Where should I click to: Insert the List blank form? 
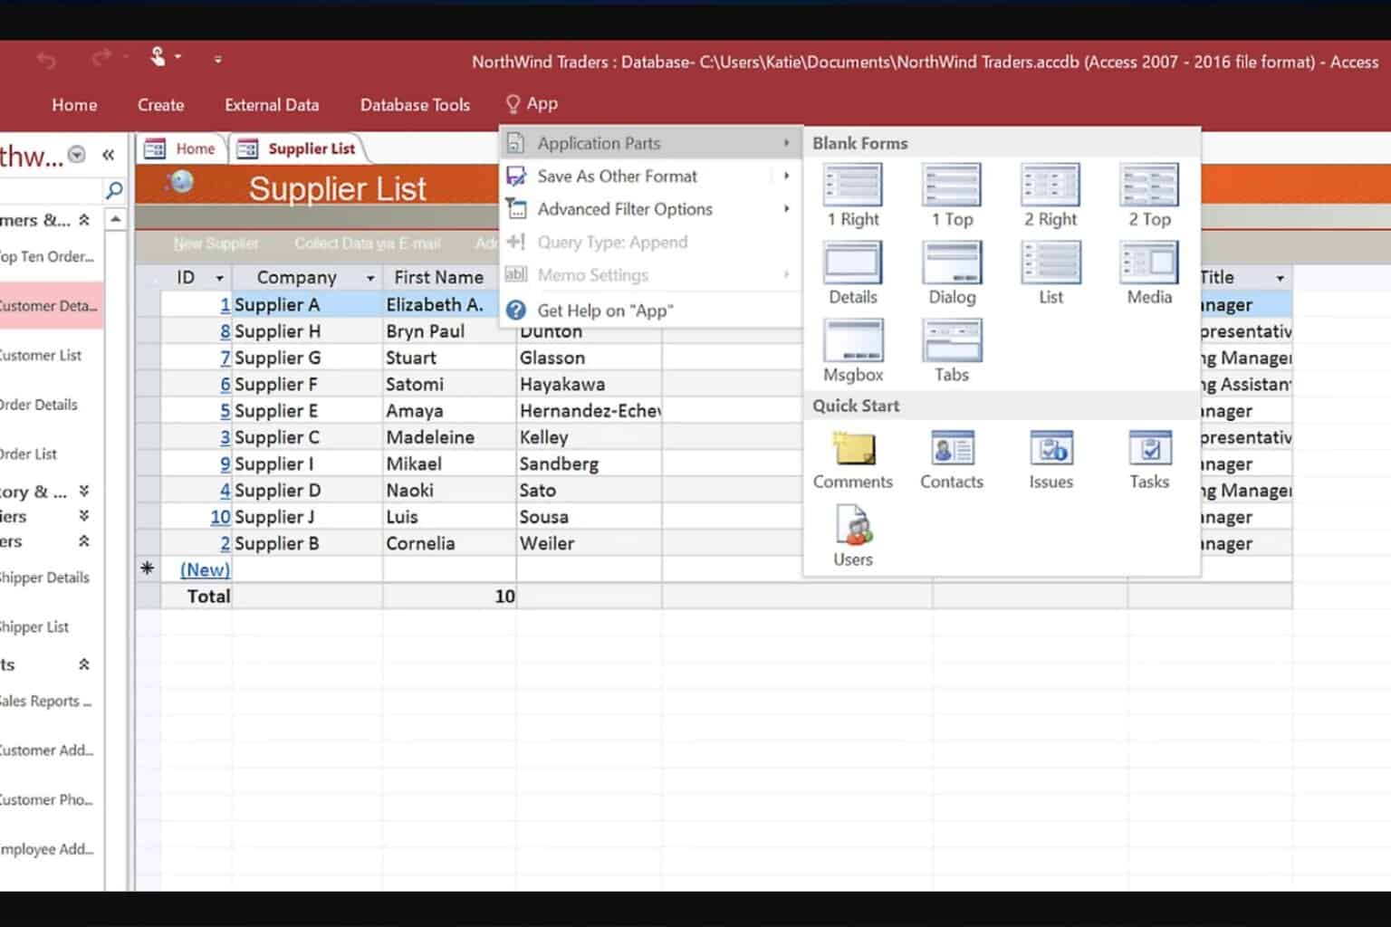(1050, 273)
